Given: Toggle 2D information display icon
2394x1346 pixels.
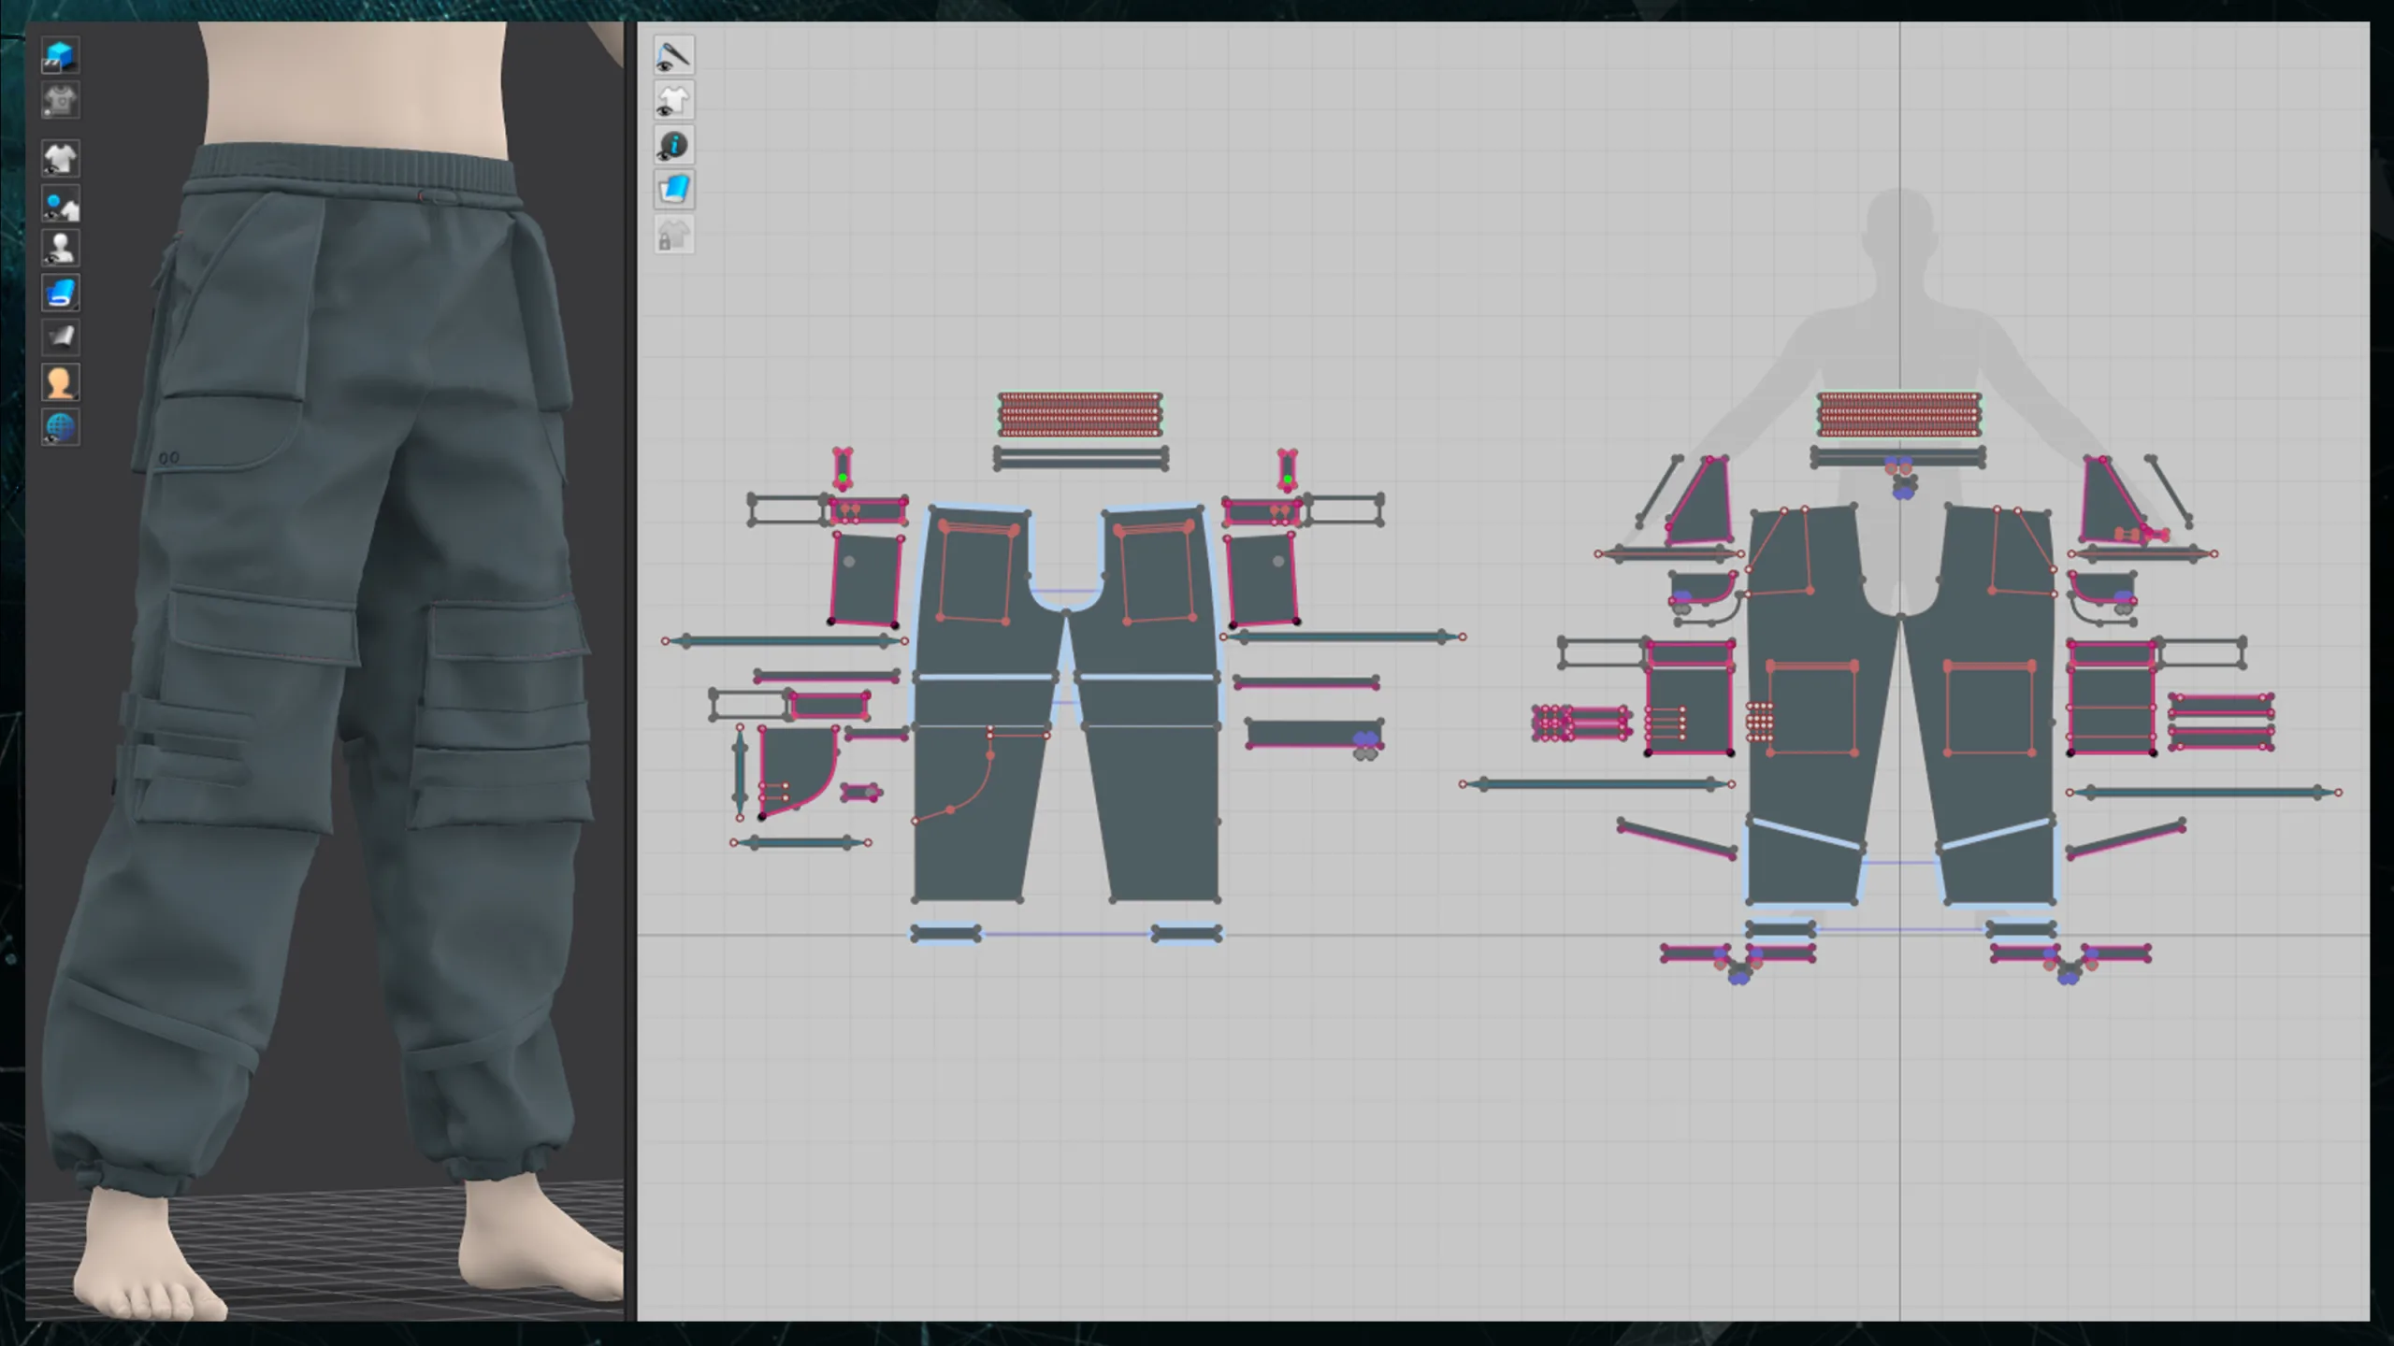Looking at the screenshot, I should coord(673,146).
